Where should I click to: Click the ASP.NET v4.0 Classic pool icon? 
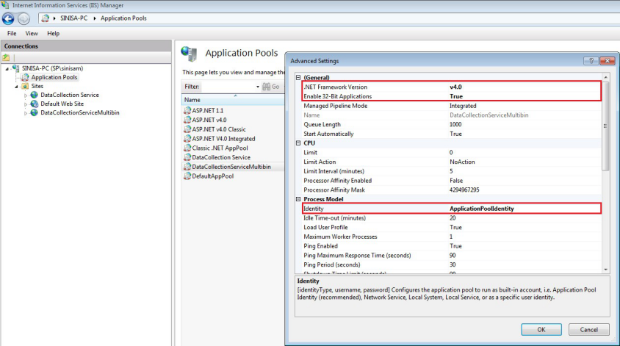pos(187,129)
